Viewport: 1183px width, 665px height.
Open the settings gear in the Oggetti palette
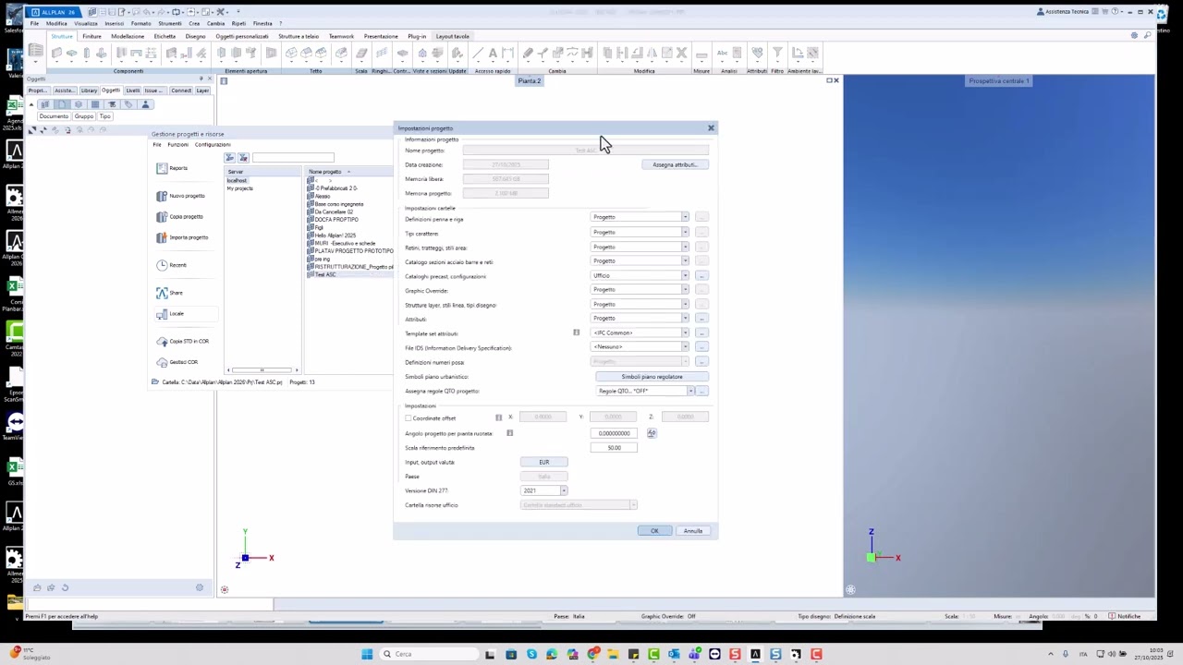click(200, 587)
